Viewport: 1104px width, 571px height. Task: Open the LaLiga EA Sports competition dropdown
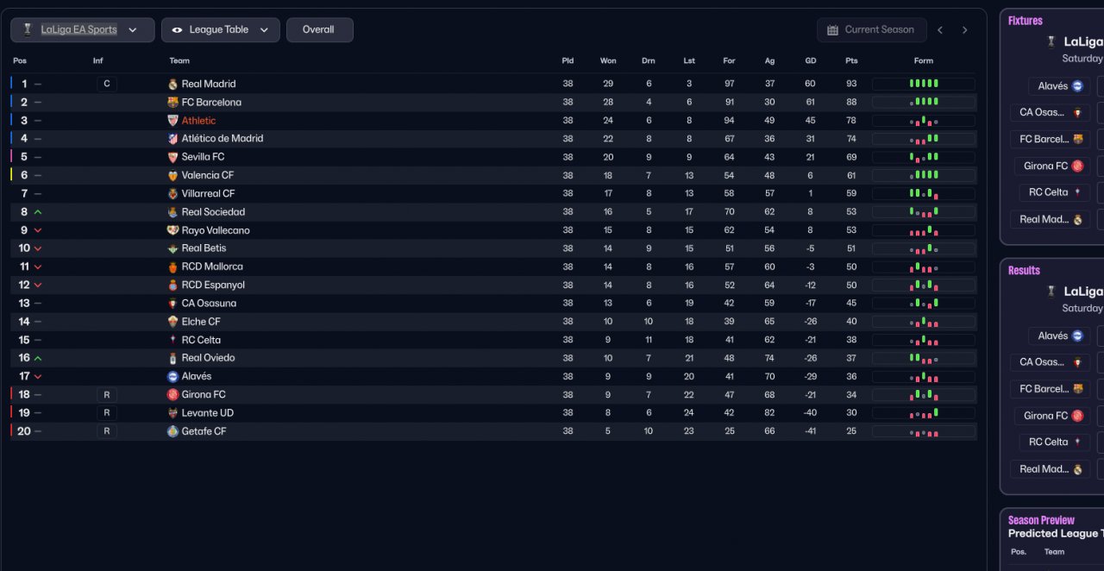83,30
